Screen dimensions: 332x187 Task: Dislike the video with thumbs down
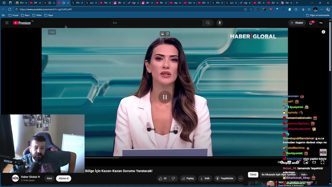[174, 178]
